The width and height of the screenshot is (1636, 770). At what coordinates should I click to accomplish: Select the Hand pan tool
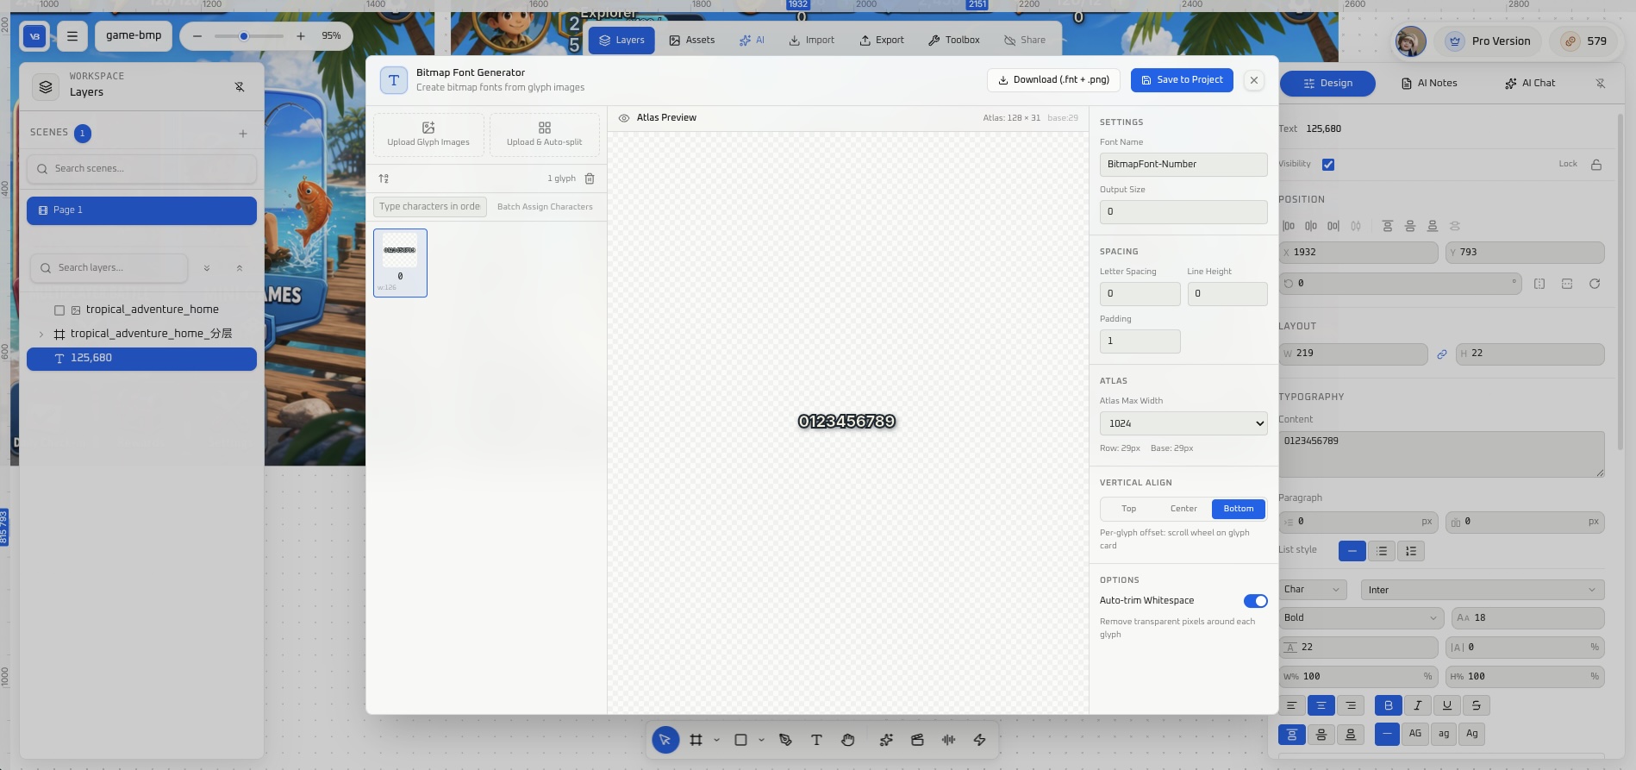tap(848, 740)
